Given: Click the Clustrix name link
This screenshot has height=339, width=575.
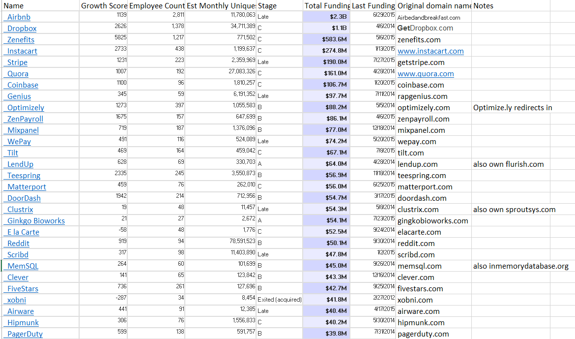Looking at the screenshot, I should tap(20, 210).
